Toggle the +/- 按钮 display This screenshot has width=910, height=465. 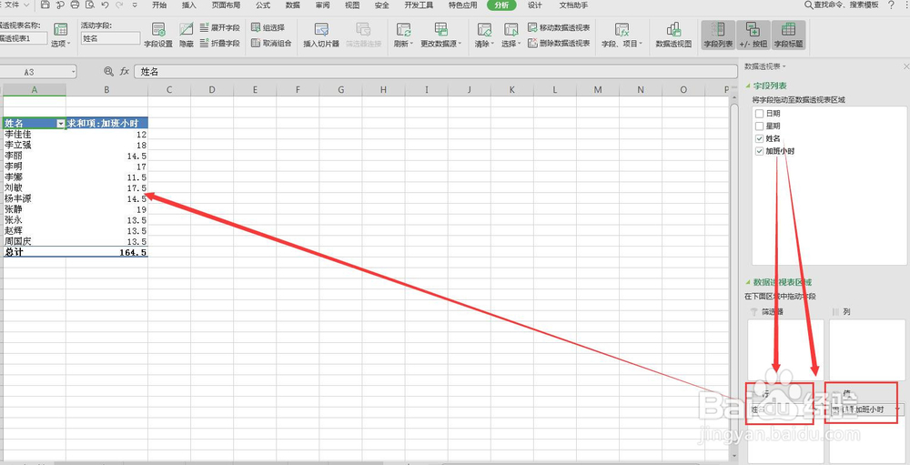(753, 35)
